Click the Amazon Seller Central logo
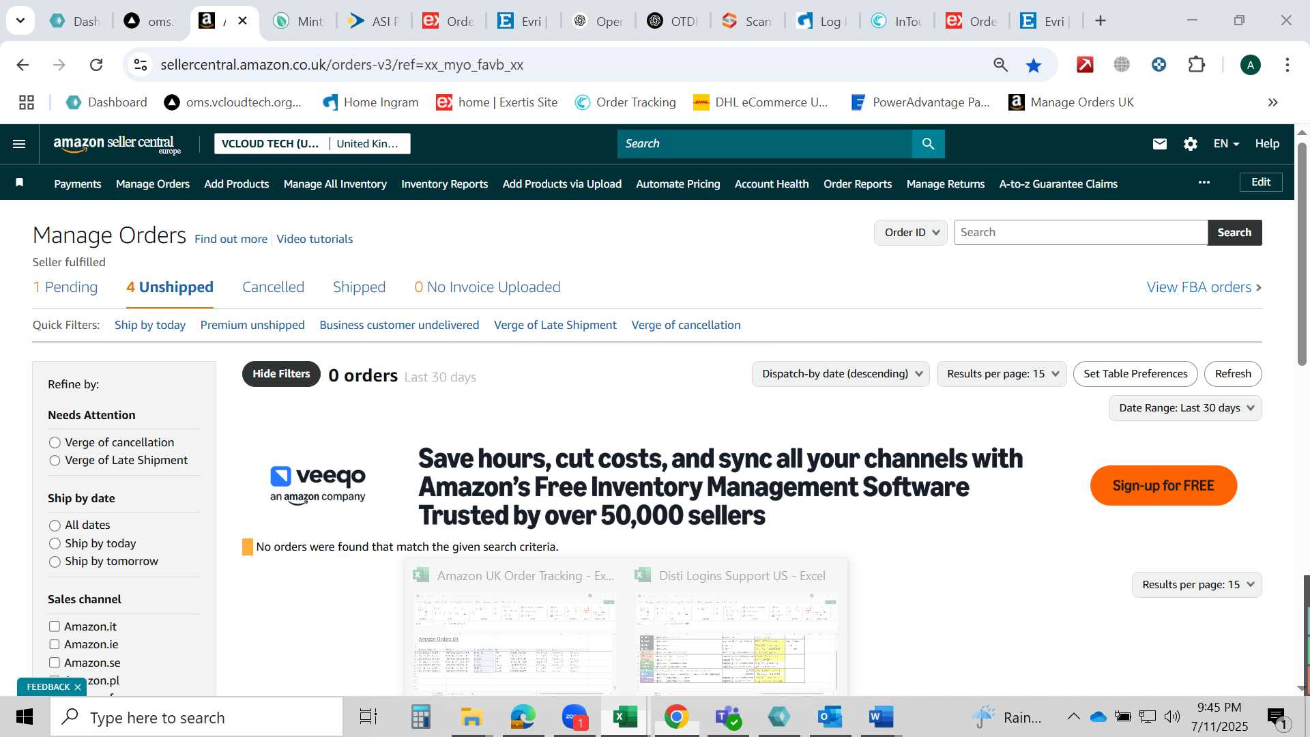Screen dimensions: 1310x737 (117, 144)
